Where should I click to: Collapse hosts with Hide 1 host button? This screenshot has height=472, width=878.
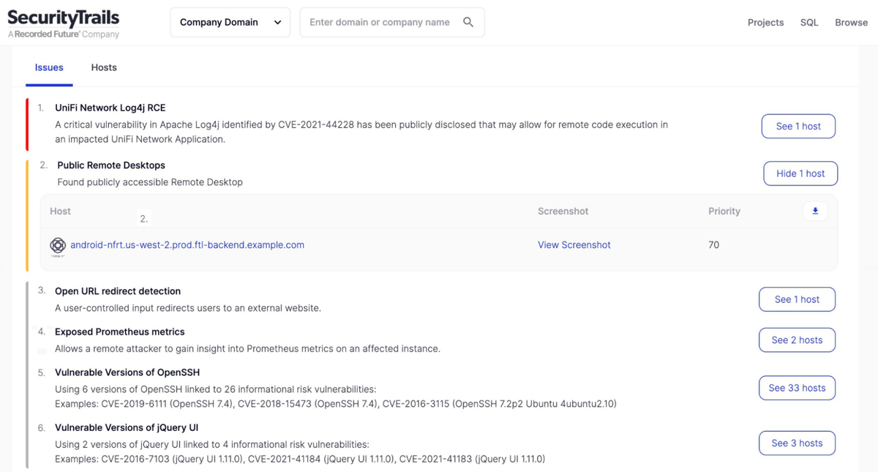[x=800, y=173]
